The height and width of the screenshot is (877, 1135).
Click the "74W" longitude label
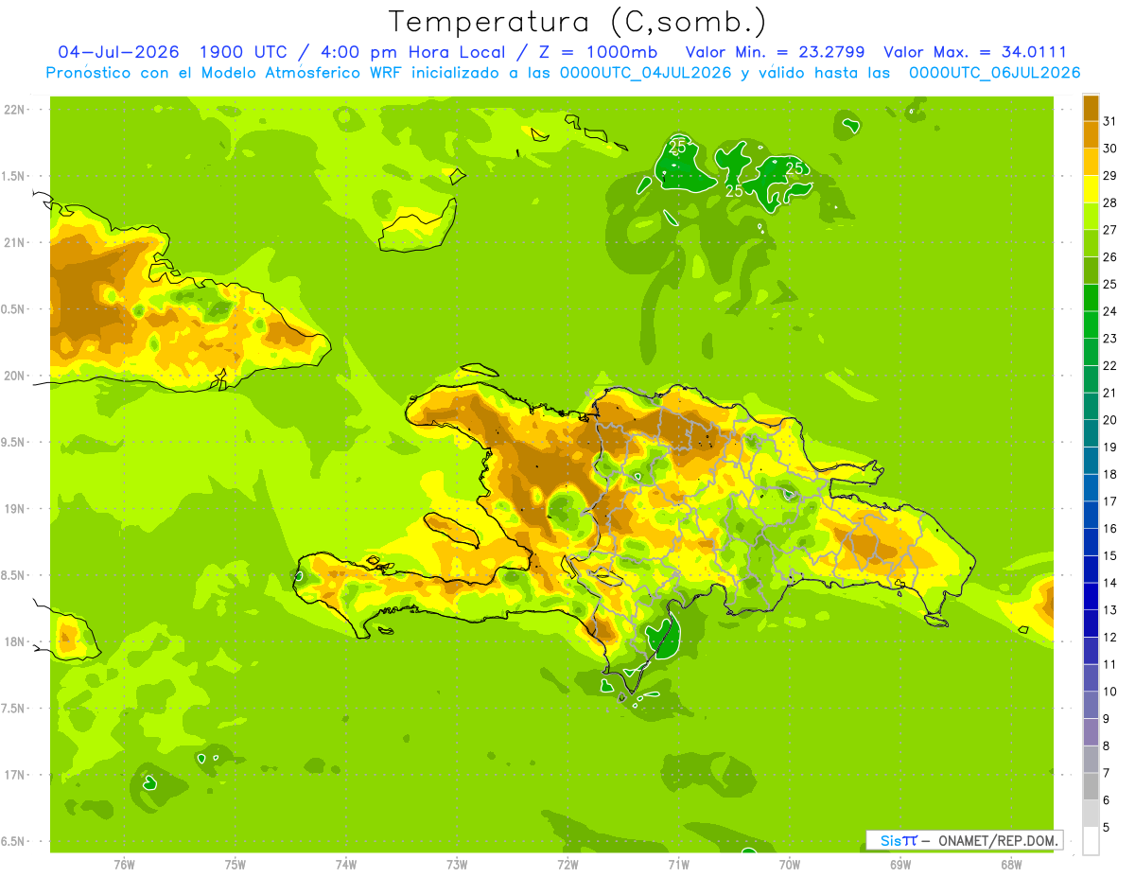[x=345, y=864]
